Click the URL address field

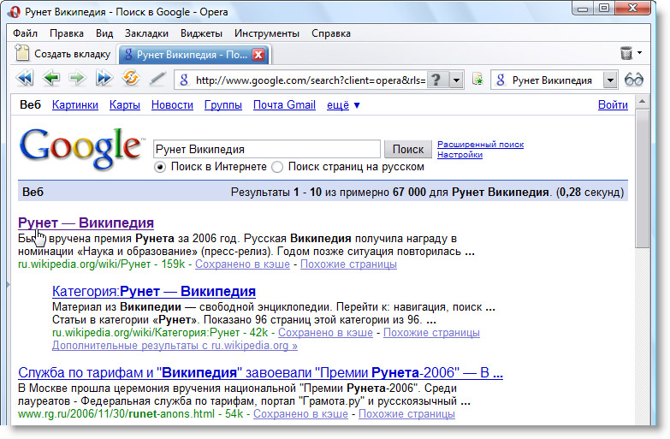pyautogui.click(x=311, y=80)
